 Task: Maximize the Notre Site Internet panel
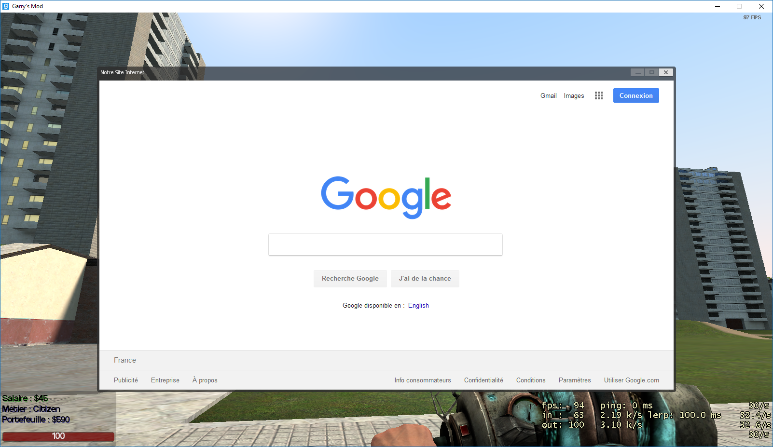click(x=652, y=72)
